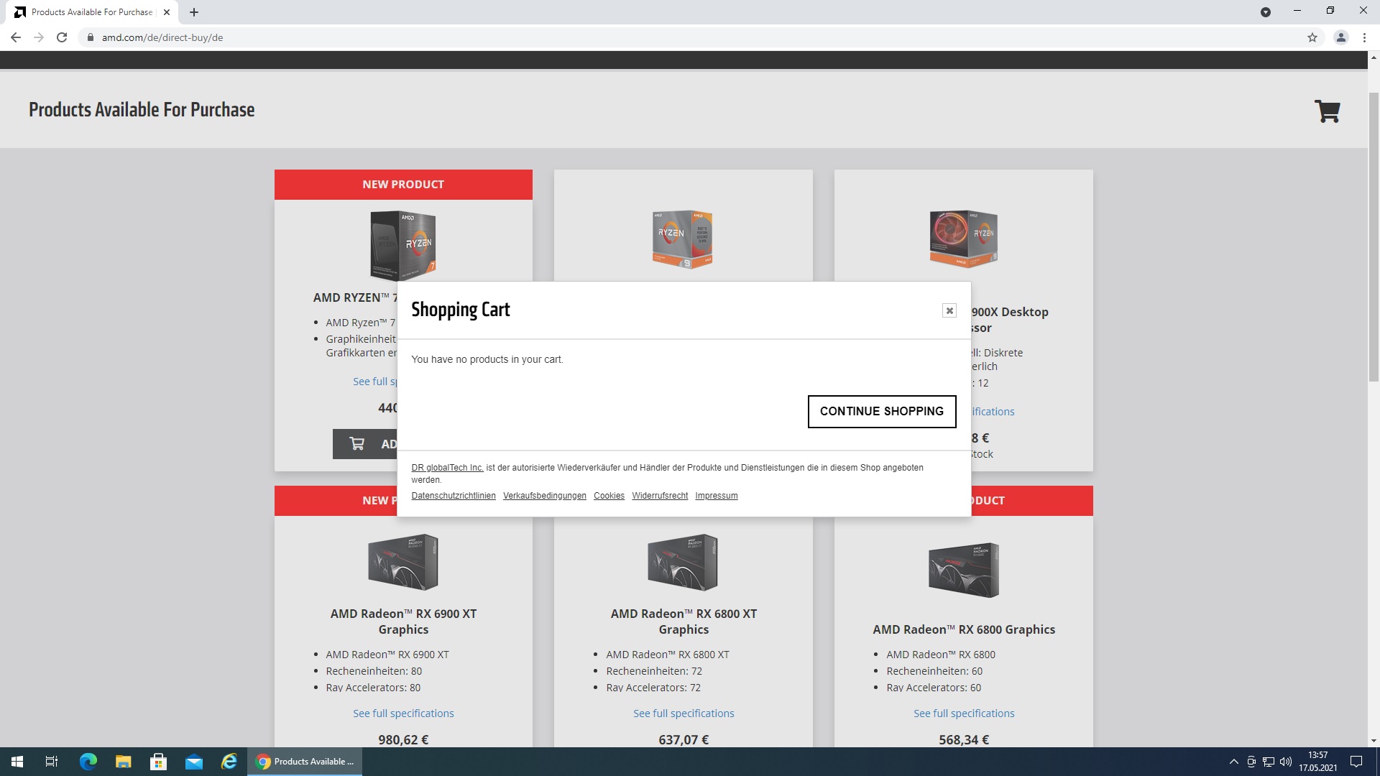Open Verkaufsbedingungen link

(544, 496)
